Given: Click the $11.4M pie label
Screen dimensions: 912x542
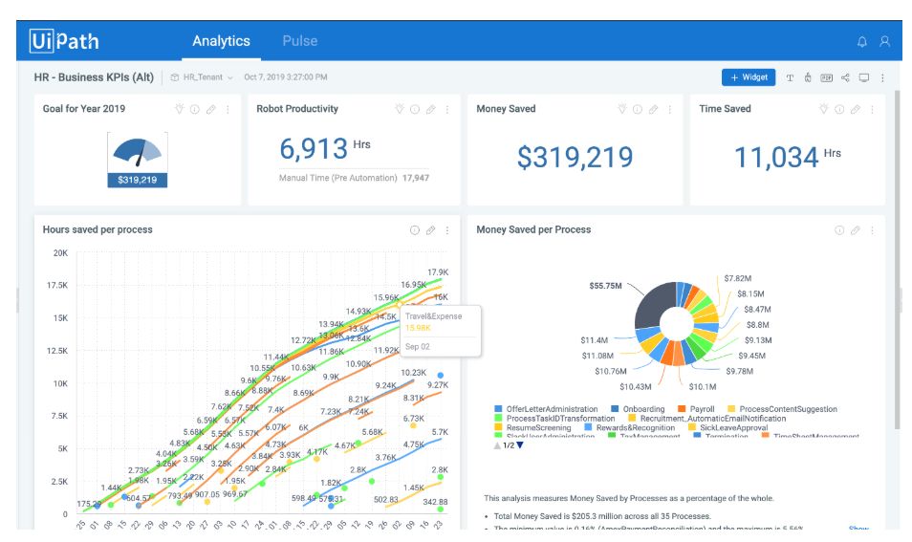Looking at the screenshot, I should [594, 340].
